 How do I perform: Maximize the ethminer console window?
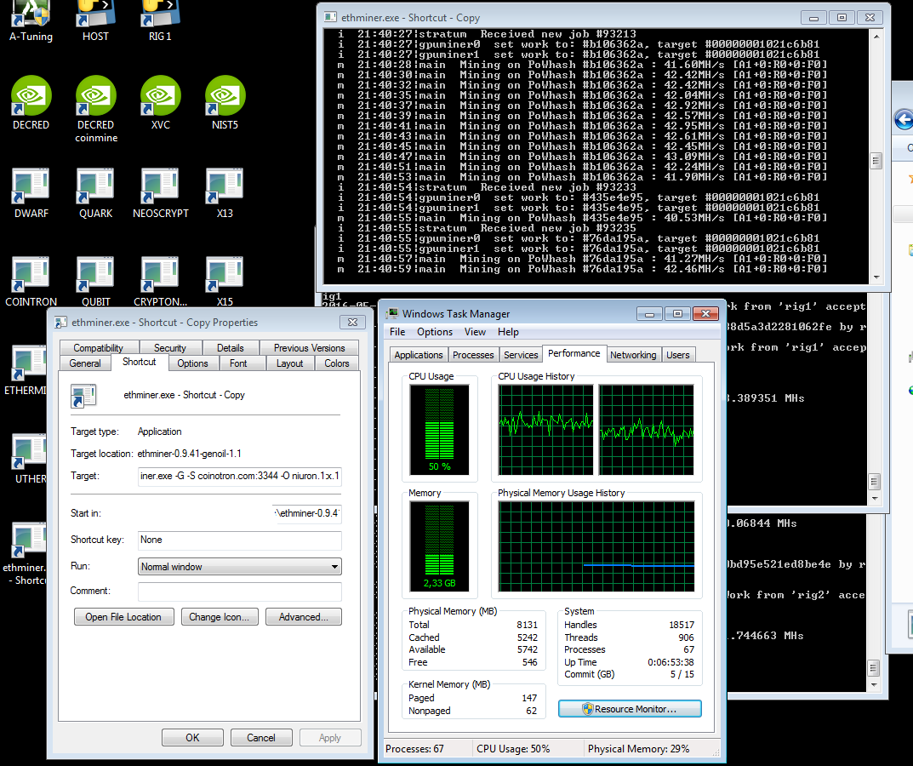tap(842, 18)
